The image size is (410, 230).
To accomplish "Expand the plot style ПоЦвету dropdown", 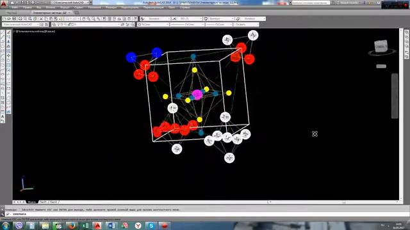I will click(258, 24).
